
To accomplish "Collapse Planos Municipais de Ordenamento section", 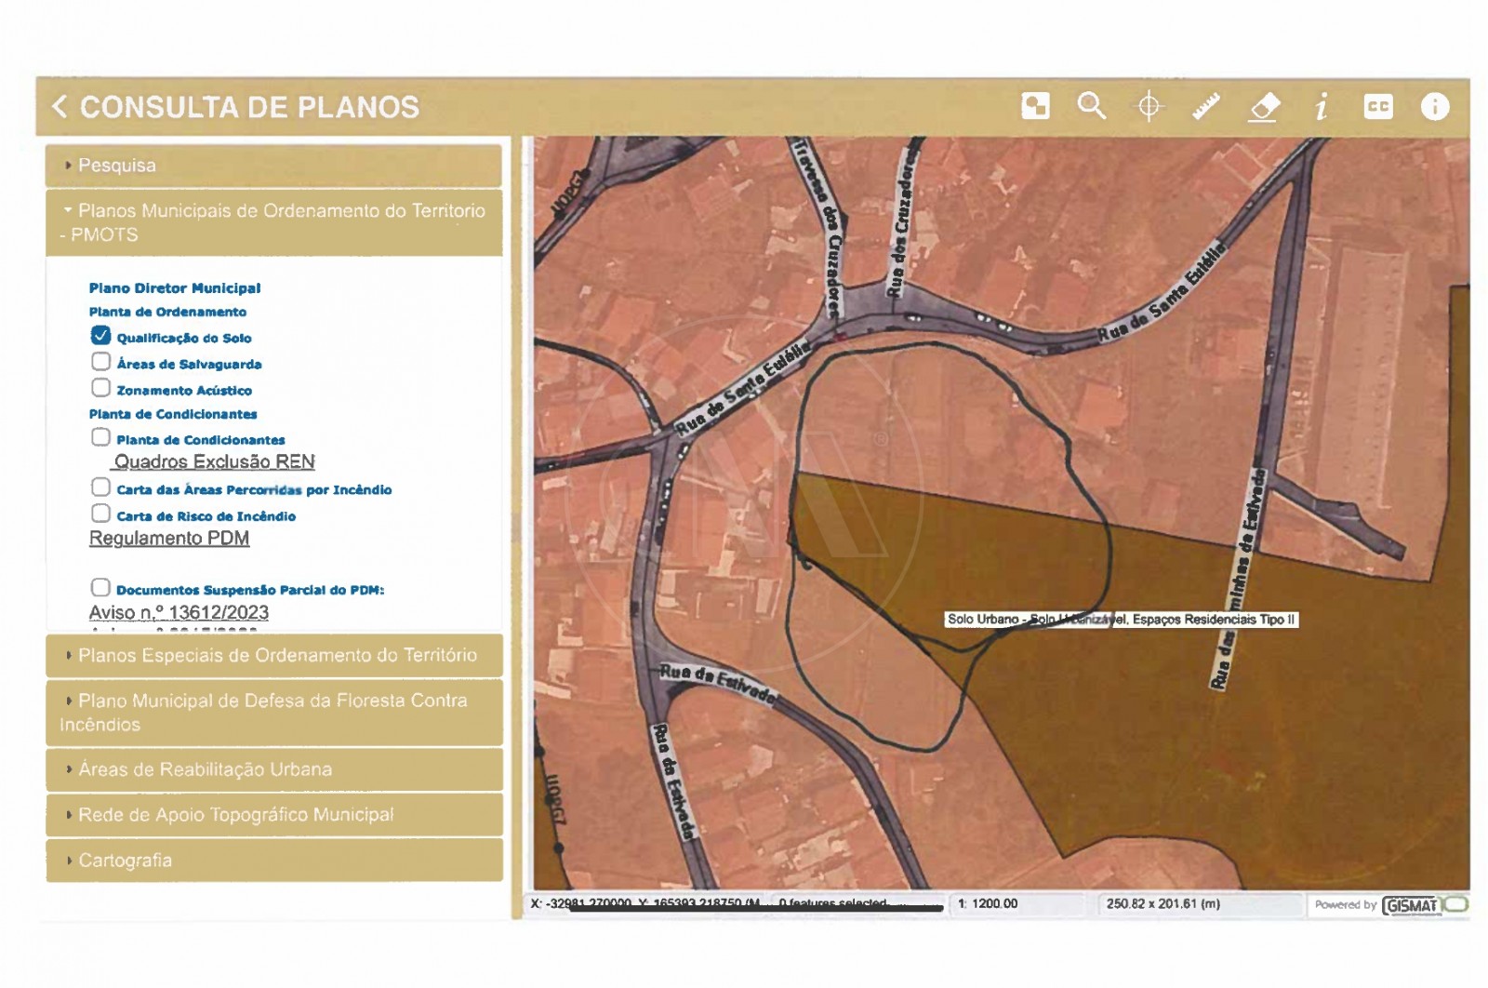I will point(272,222).
